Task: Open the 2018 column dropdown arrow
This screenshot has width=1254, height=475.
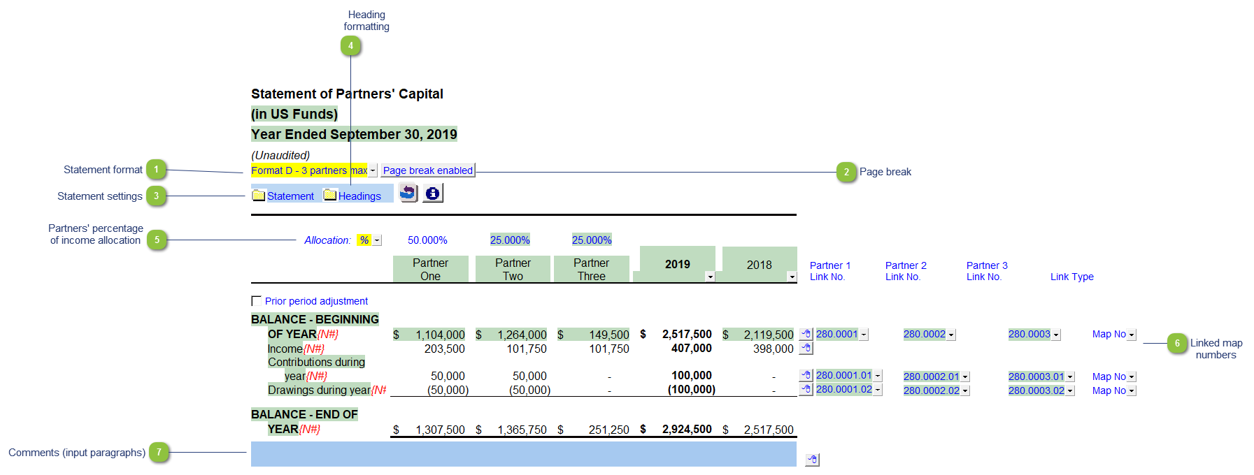Action: click(792, 277)
